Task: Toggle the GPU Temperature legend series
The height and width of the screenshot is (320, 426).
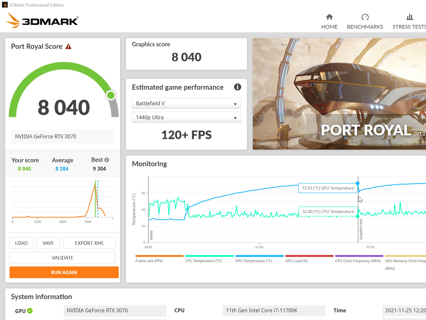Action: click(x=259, y=259)
